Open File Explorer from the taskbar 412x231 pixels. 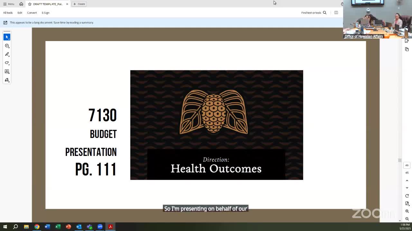tap(26, 227)
